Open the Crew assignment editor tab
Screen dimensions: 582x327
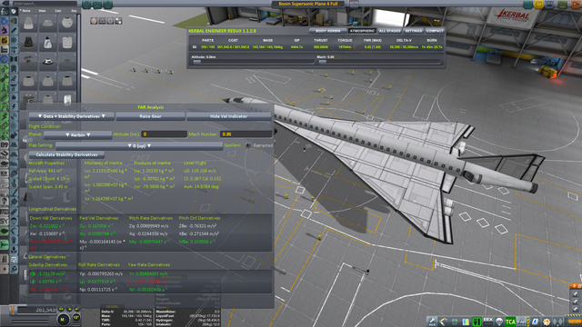pyautogui.click(x=108, y=5)
